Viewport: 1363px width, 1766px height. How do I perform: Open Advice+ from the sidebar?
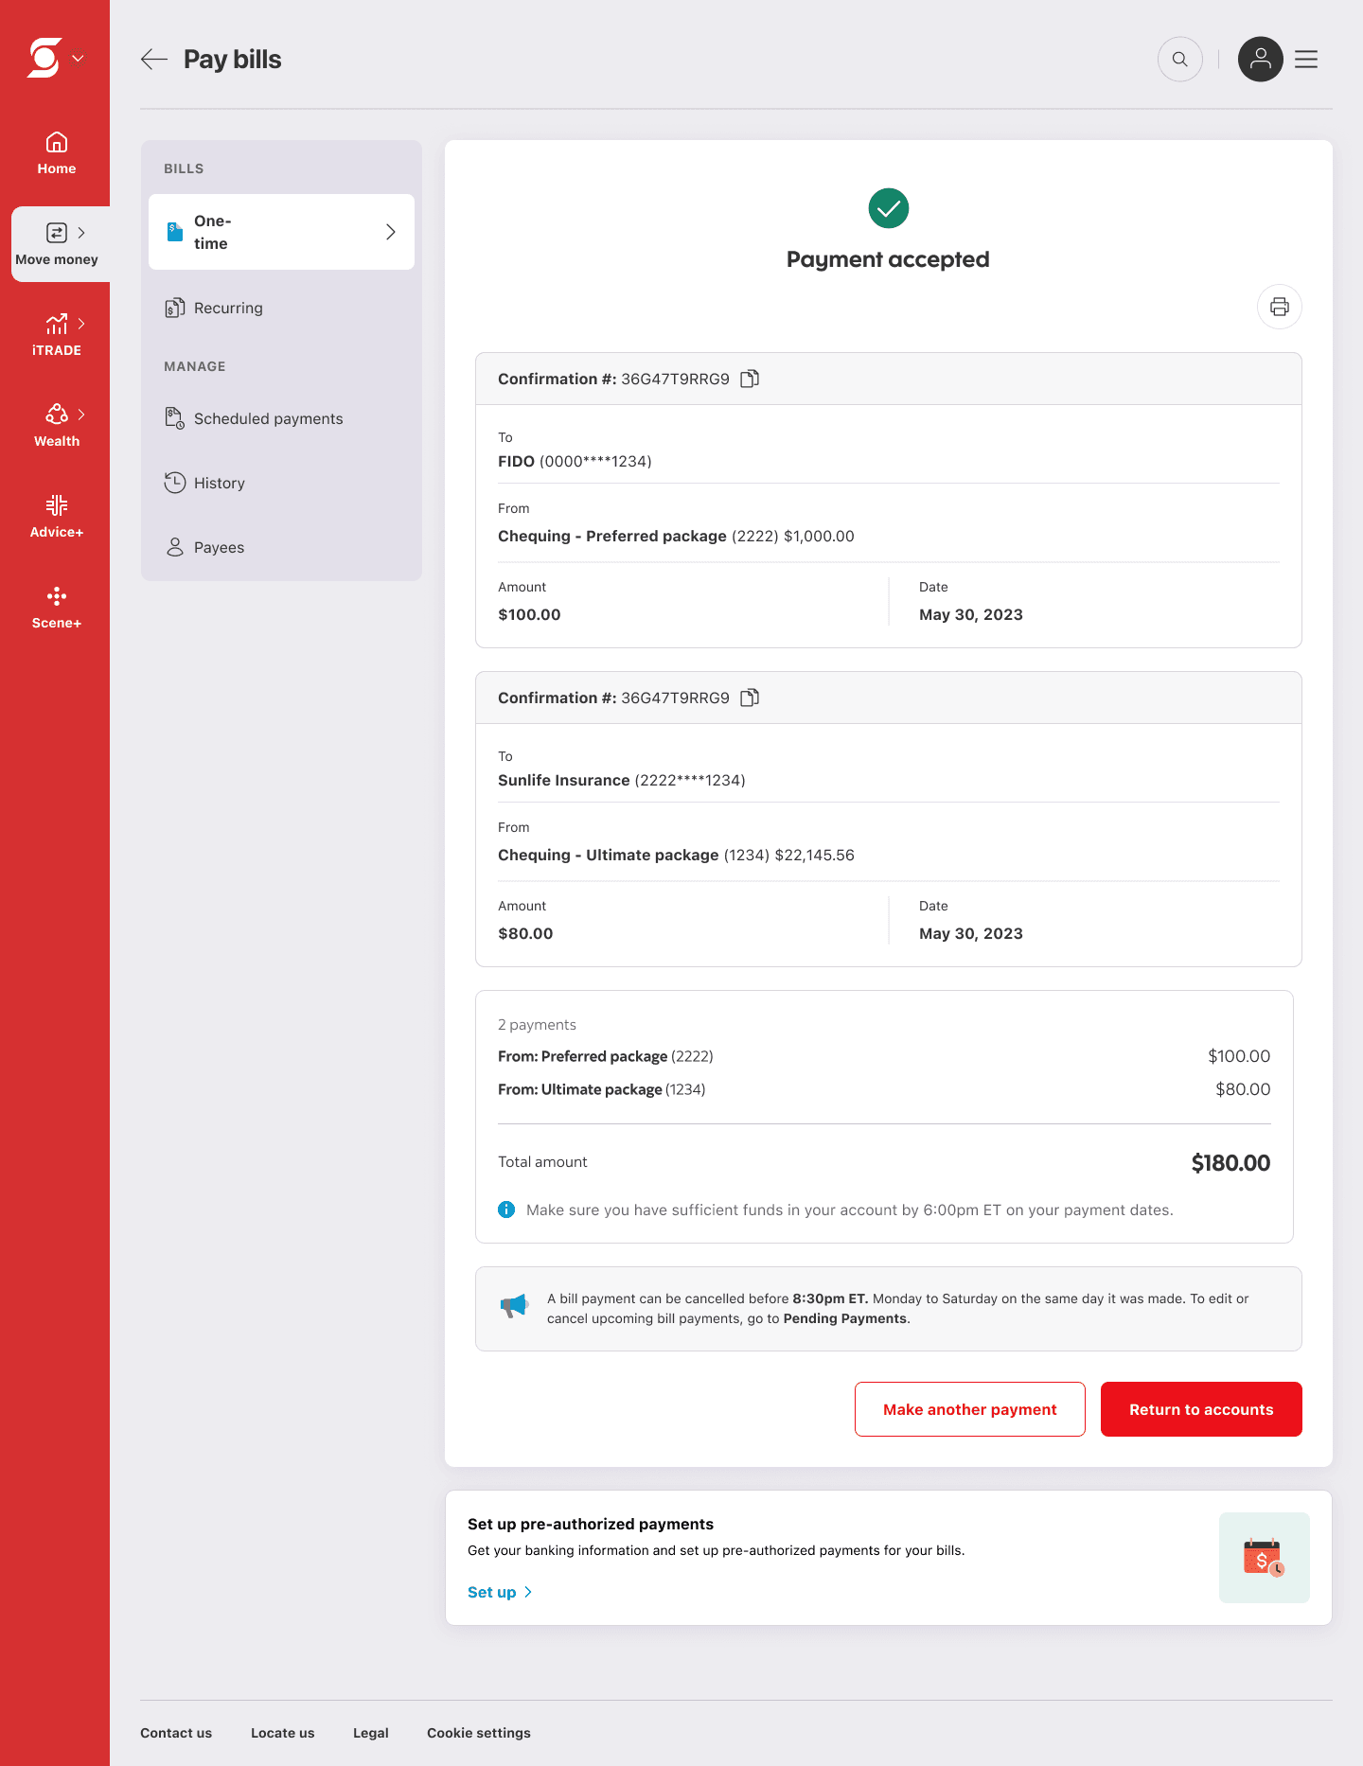(x=57, y=517)
